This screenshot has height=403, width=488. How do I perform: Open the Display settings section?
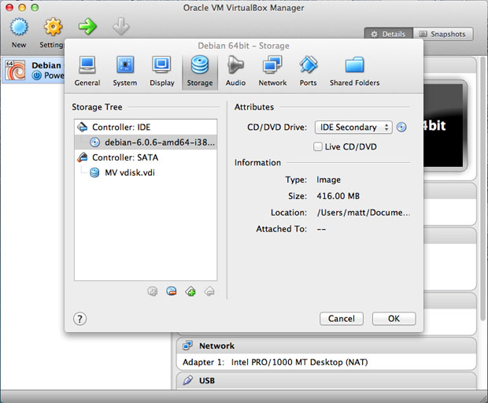(162, 71)
